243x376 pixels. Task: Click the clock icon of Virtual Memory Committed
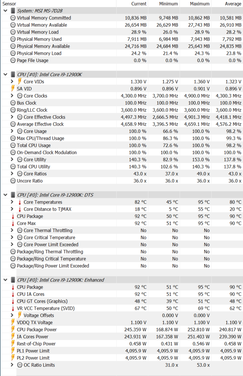click(13, 18)
